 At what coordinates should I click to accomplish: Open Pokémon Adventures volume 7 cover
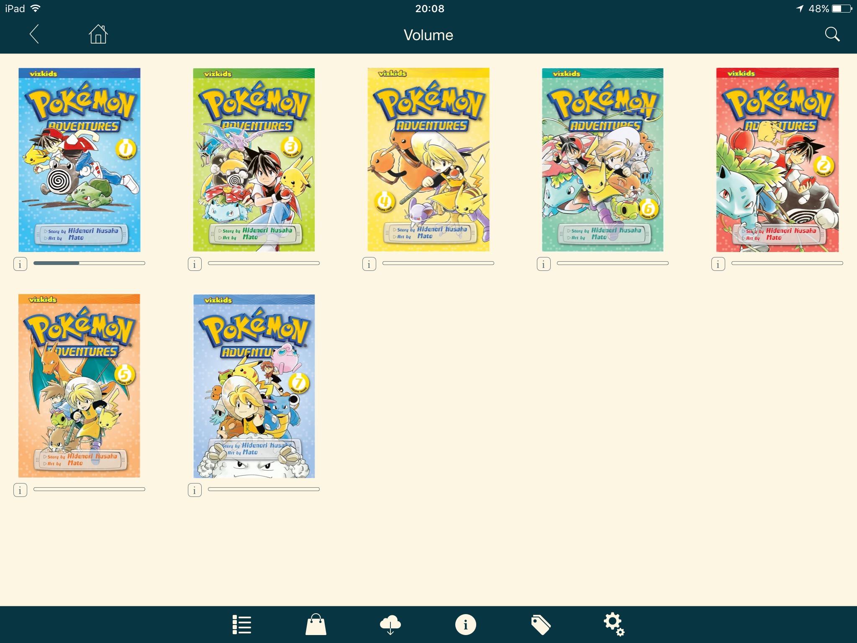(x=254, y=386)
